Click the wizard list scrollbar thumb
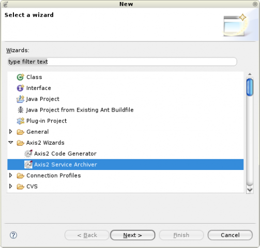 tap(250, 87)
